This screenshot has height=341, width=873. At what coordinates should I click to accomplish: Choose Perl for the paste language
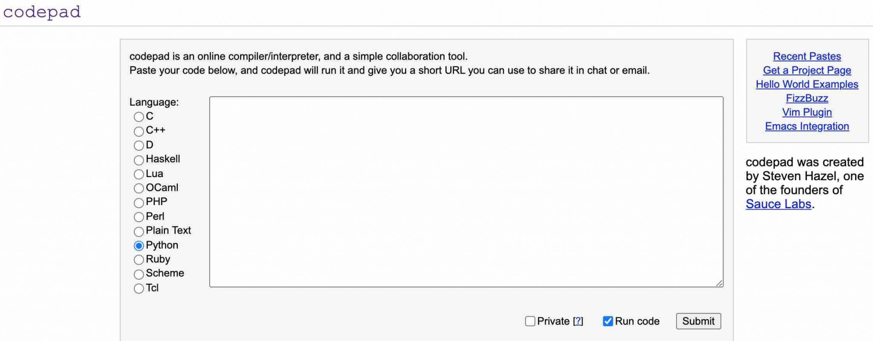tap(138, 217)
